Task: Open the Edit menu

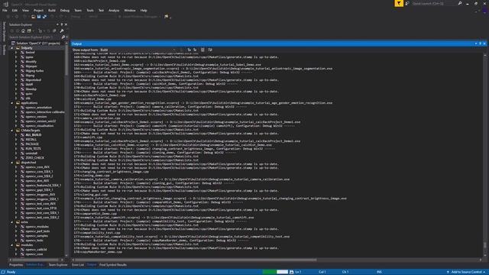Action: (x=15, y=10)
